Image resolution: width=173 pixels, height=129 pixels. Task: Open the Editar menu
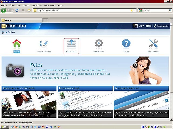pos(12,5)
